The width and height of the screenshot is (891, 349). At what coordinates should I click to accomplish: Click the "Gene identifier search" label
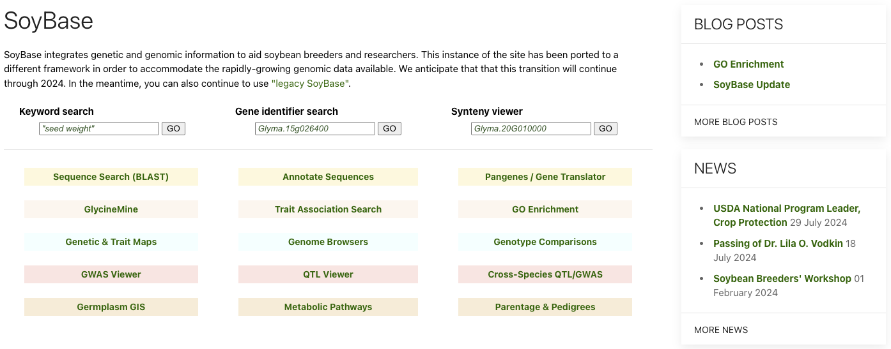click(x=286, y=111)
